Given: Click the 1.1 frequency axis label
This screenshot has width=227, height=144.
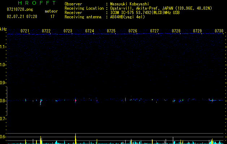Looking at the screenshot, I should click(x=3, y=47).
